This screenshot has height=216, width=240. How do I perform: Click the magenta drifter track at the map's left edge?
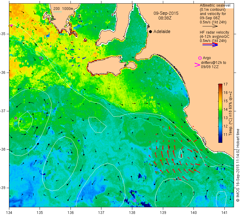coord(11,25)
